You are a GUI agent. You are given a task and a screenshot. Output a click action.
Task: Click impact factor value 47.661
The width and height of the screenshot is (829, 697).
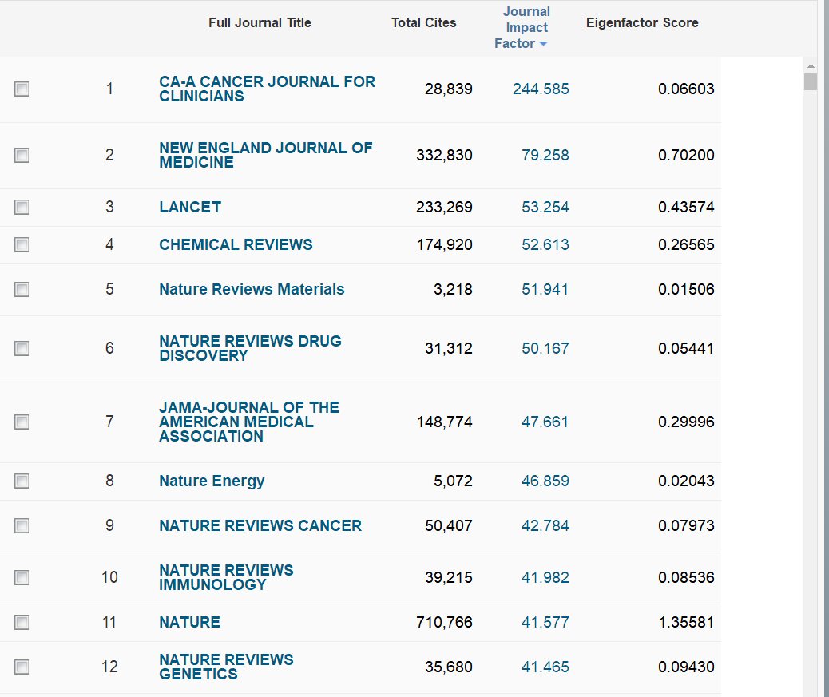pos(545,422)
